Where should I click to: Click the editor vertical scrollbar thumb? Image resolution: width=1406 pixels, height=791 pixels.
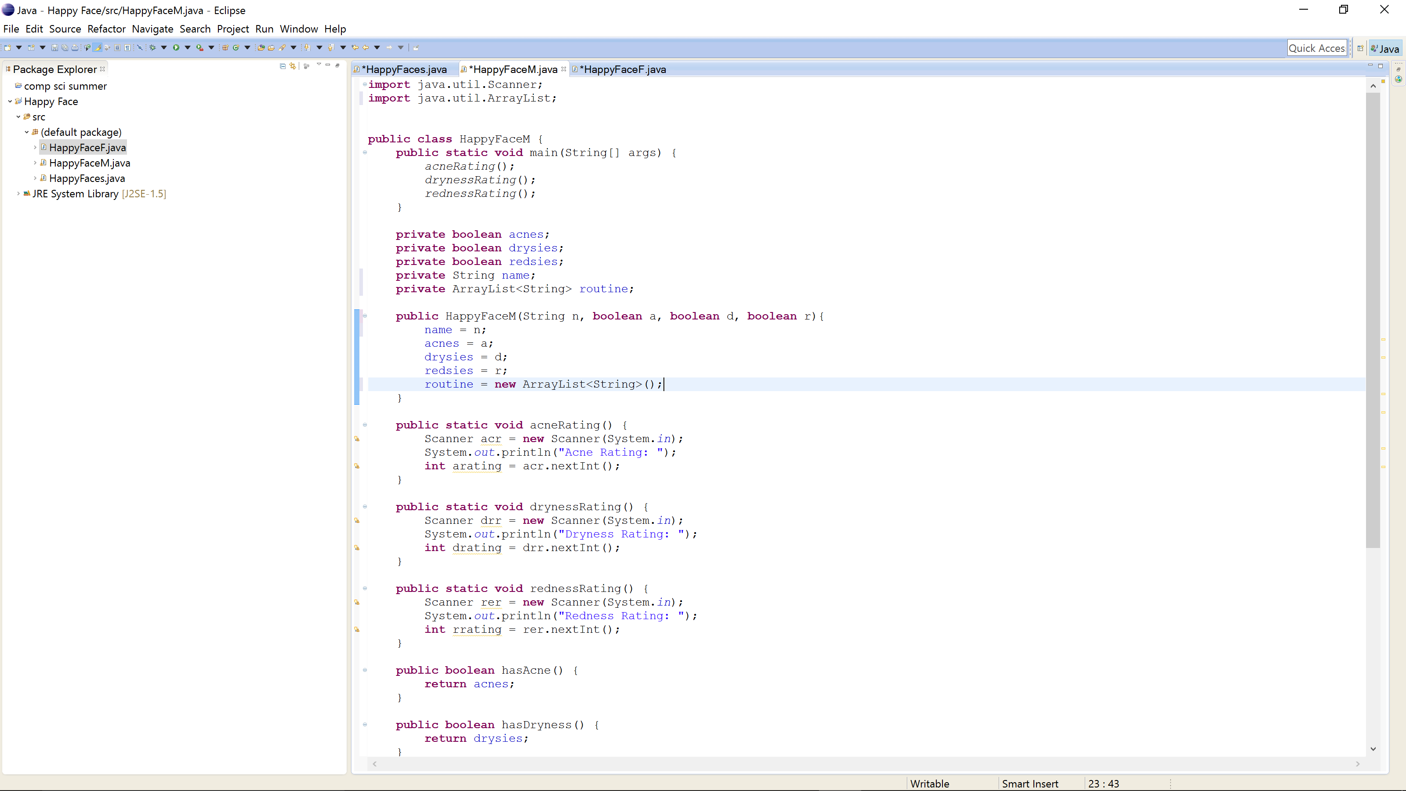pyautogui.click(x=1372, y=319)
